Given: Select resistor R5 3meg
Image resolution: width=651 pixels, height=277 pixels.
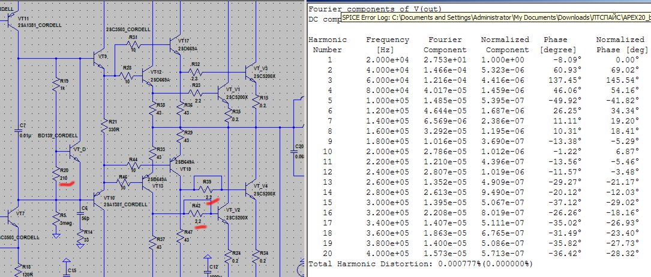Looking at the screenshot, I should [x=56, y=218].
